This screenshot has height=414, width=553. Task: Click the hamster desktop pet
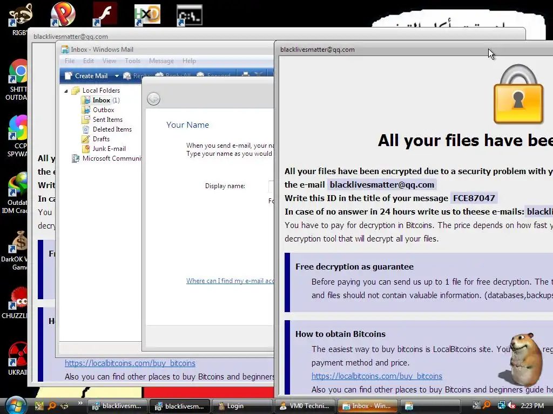coord(525,359)
